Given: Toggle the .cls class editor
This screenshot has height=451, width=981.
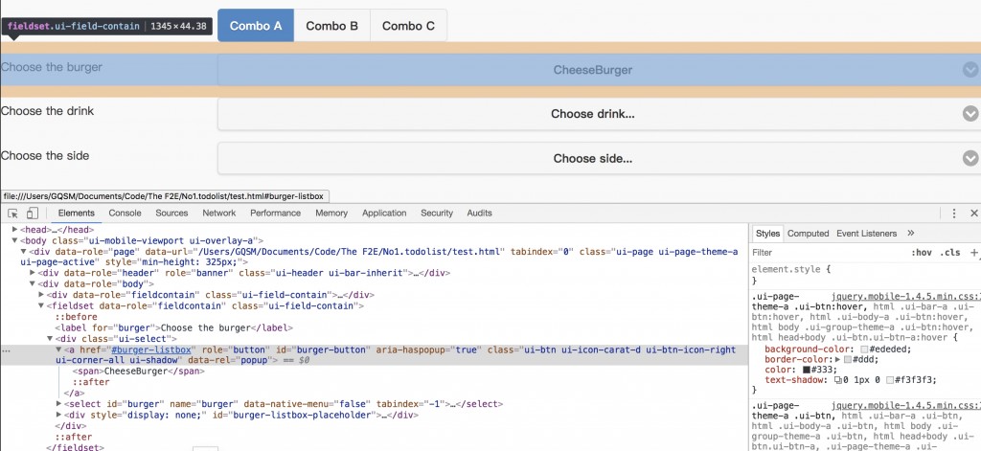Looking at the screenshot, I should click(949, 253).
